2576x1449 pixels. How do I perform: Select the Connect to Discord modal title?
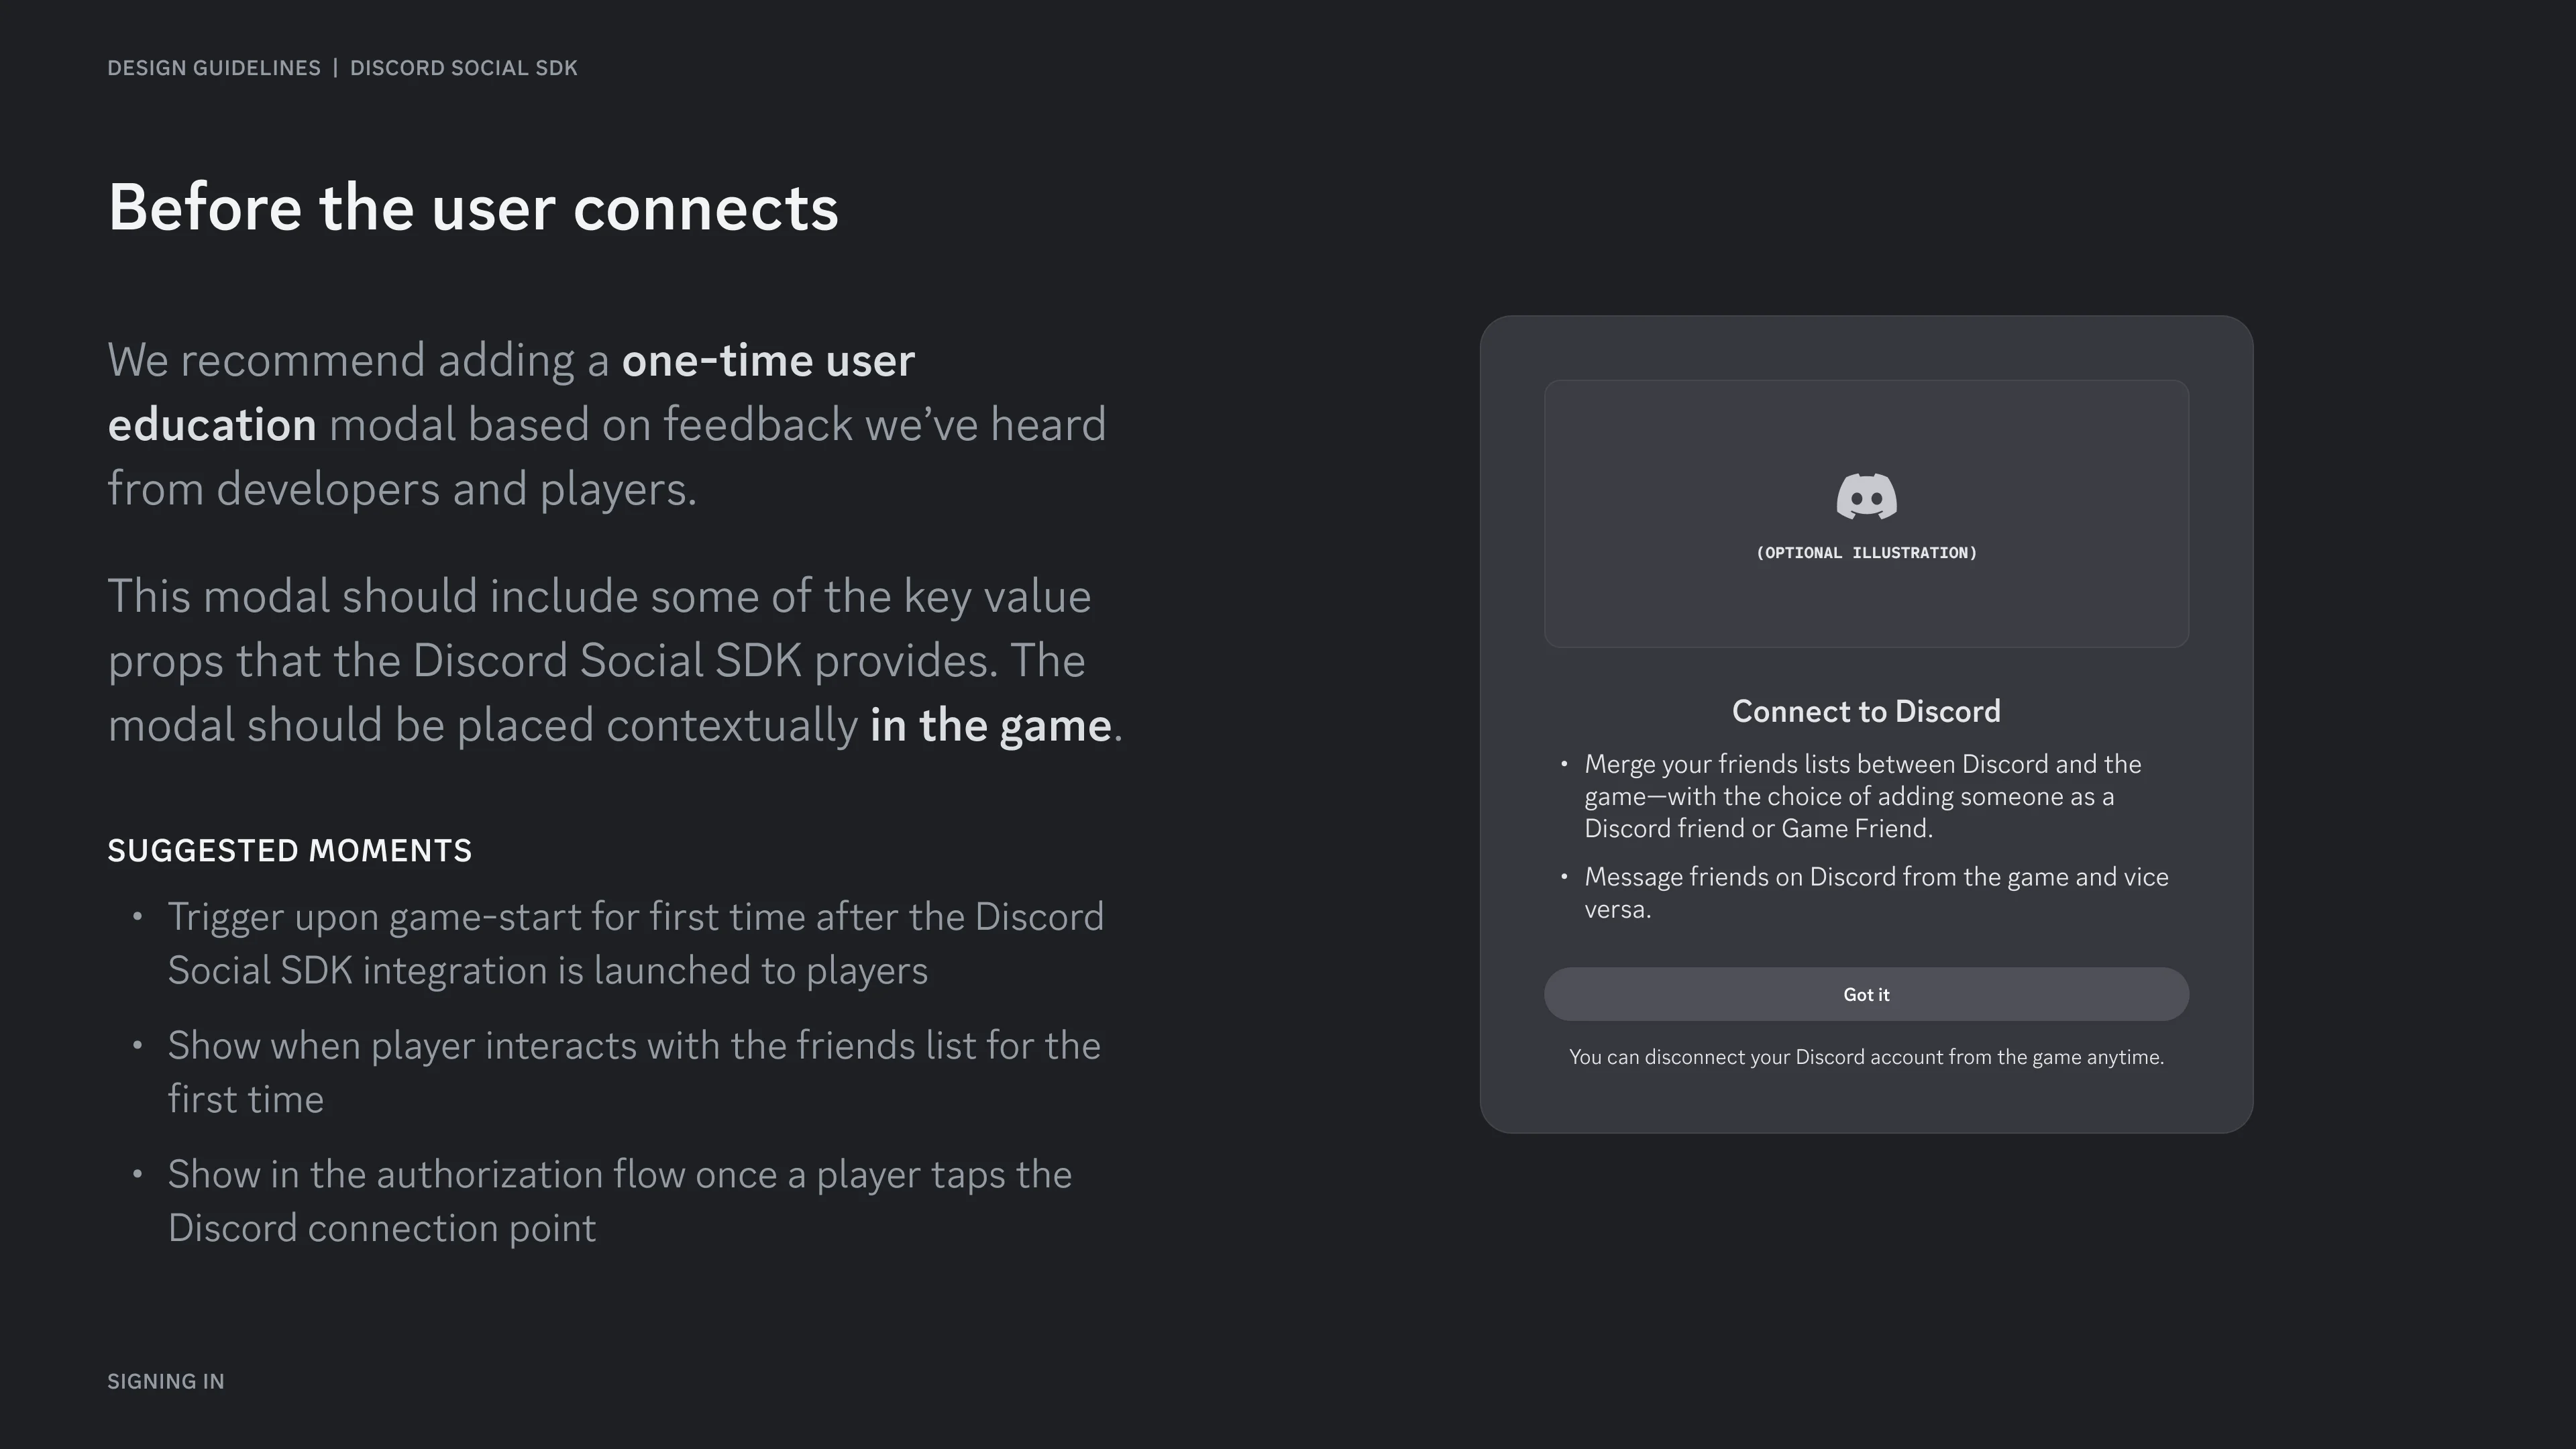pos(1866,711)
